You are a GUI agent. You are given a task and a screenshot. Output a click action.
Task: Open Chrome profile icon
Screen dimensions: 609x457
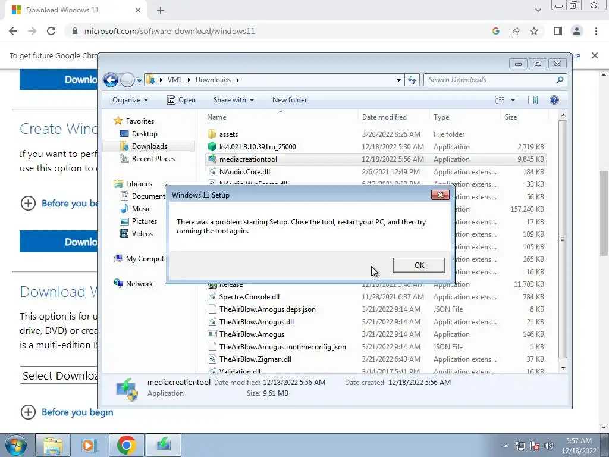[577, 31]
